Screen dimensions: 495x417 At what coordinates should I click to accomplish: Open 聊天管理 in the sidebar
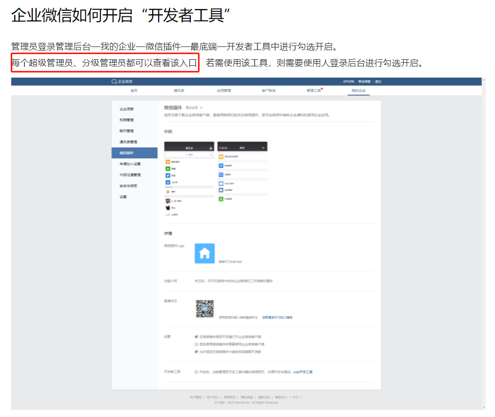[x=127, y=131]
